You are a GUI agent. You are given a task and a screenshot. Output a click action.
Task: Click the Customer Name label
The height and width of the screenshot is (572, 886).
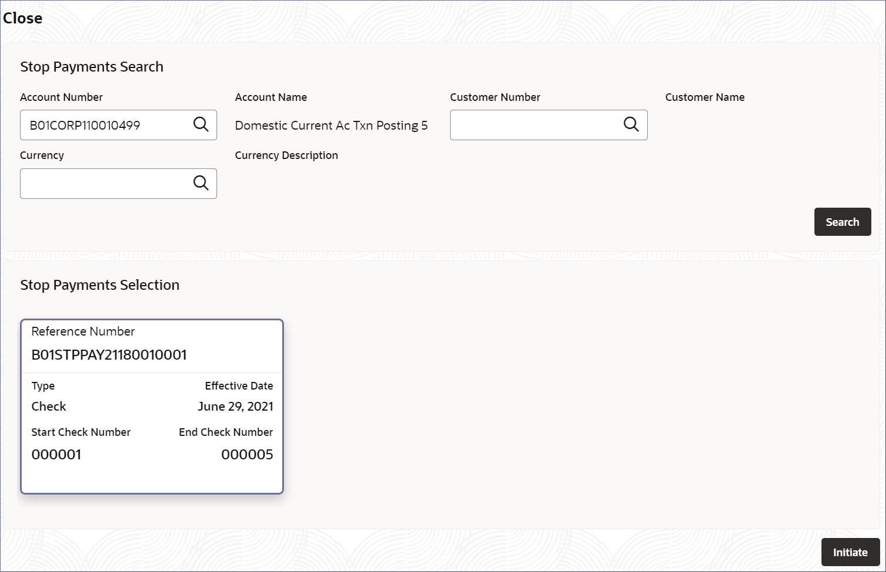pos(705,97)
